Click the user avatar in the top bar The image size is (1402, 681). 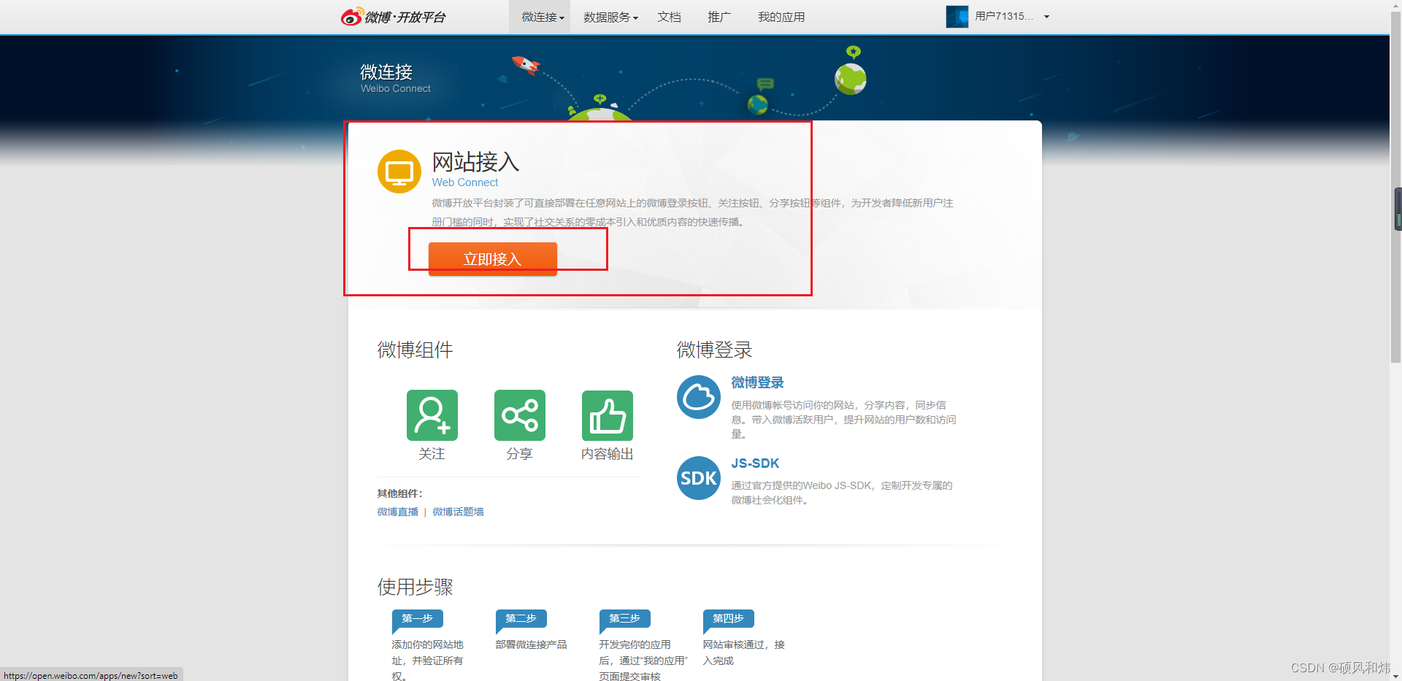(x=957, y=16)
